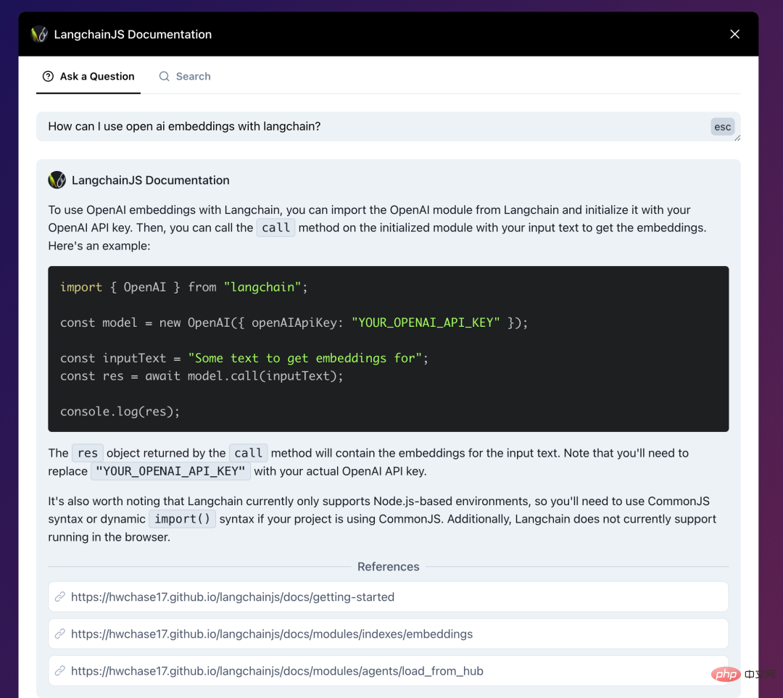
Task: Click the LangchainJS parrot logo in header
Action: coord(39,34)
